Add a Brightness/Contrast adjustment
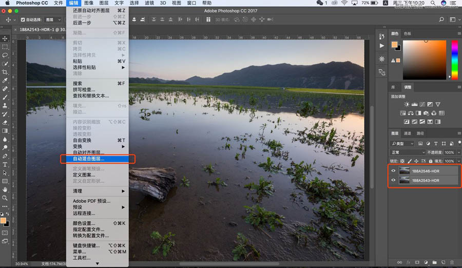This screenshot has width=462, height=268. point(407,104)
